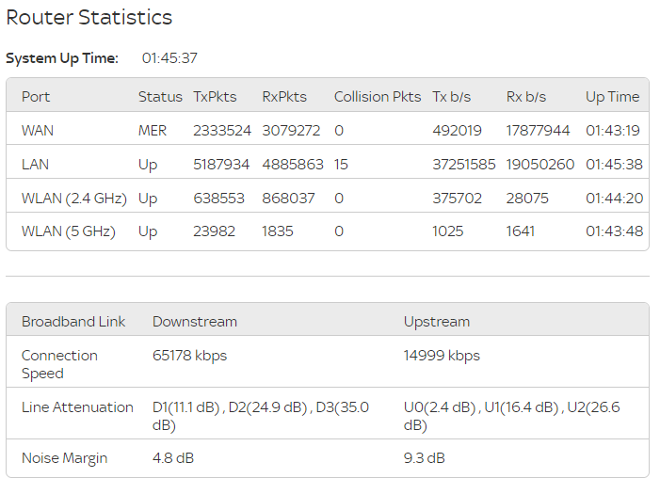
Task: Click the RxPkts column header
Action: pyautogui.click(x=284, y=97)
